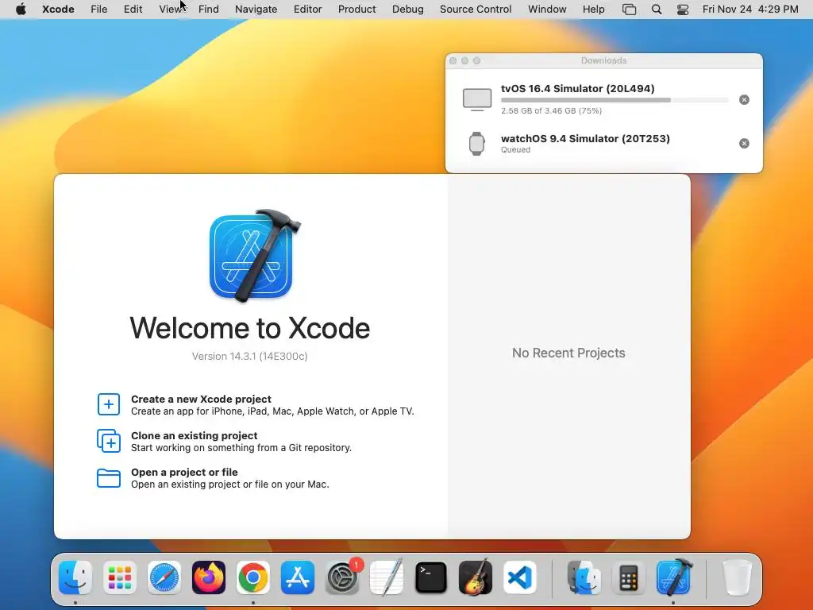Click the Xcode icon in the Dock

tap(673, 577)
